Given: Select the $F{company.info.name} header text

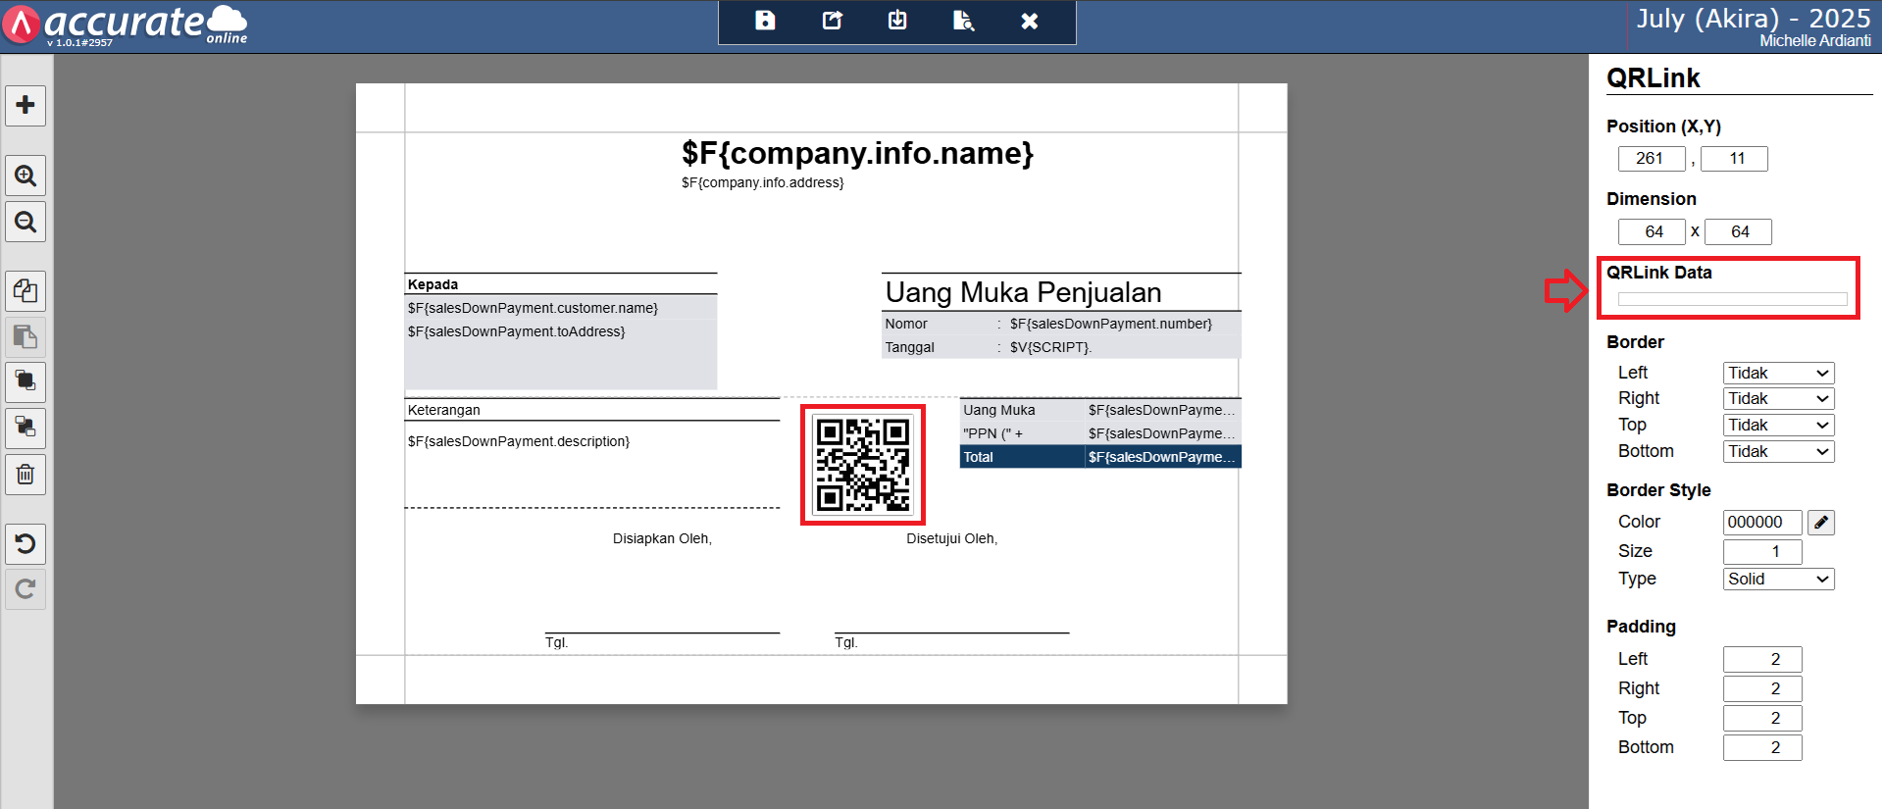Looking at the screenshot, I should (857, 153).
